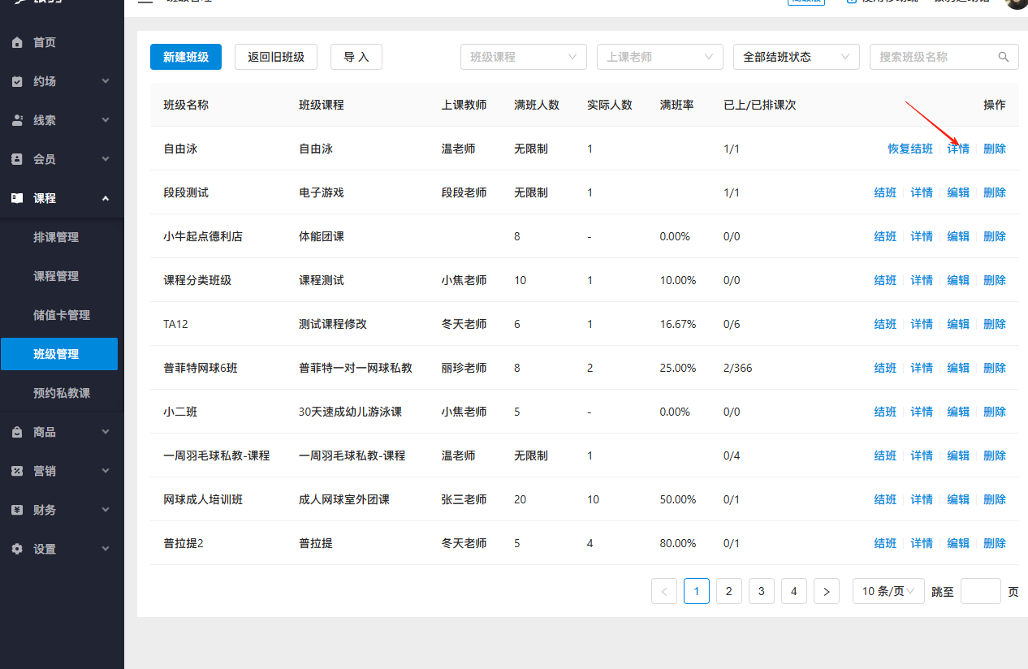The height and width of the screenshot is (669, 1028).
Task: Toggle the hamburger sidebar collapse icon
Action: [x=145, y=2]
